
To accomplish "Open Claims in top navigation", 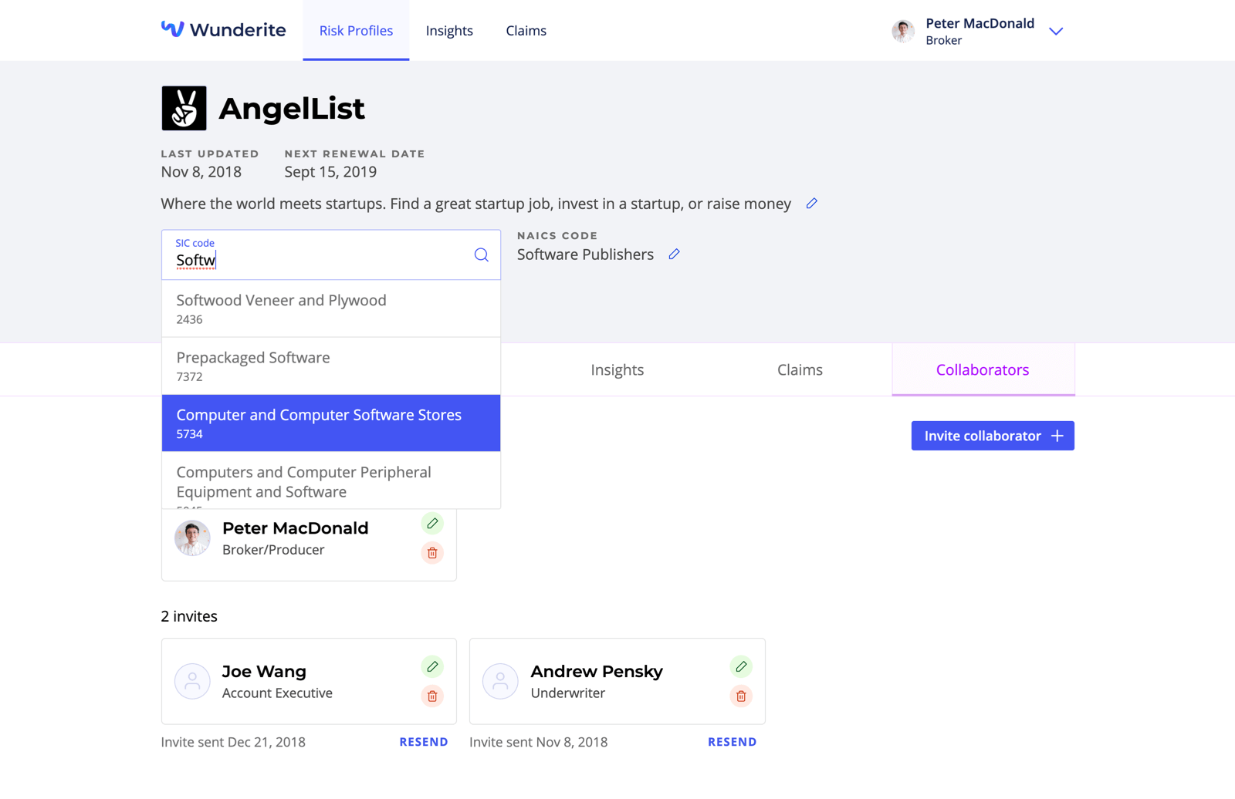I will [x=526, y=30].
